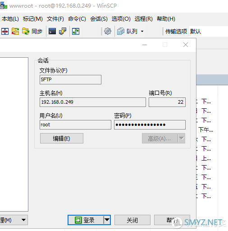Open the file protocol SFTP combo box
This screenshot has height=231, width=228.
coord(70,79)
